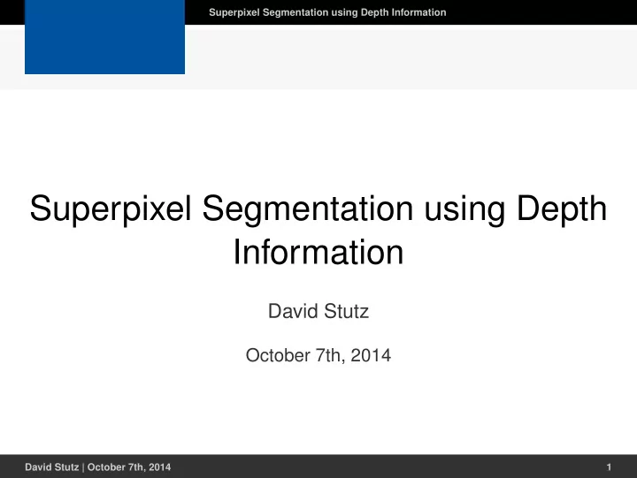Click the blue logo rectangle

[104, 37]
